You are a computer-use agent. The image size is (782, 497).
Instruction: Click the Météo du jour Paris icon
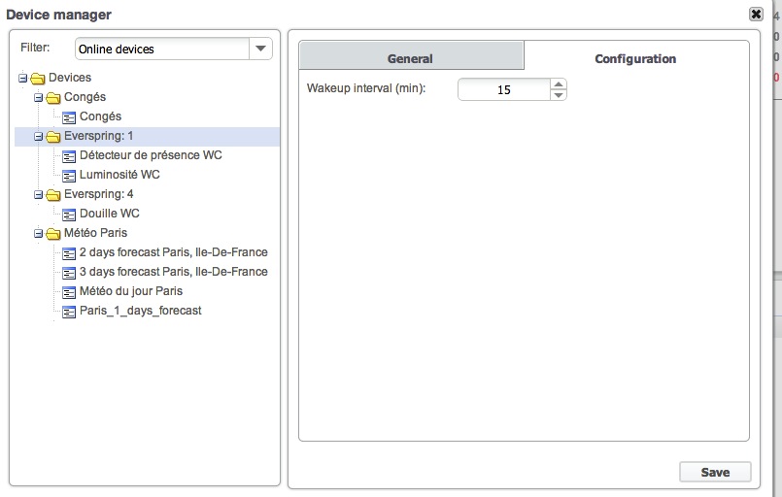(x=69, y=291)
